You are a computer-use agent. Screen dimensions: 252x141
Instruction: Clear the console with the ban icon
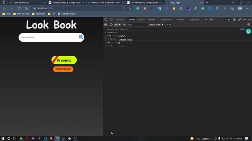[111, 25]
